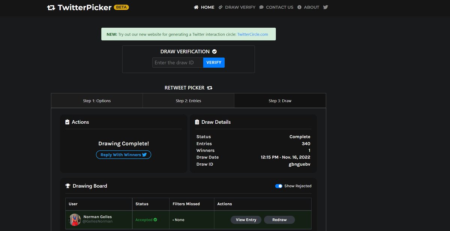
Task: Click the Accepted status label
Action: 146,220
